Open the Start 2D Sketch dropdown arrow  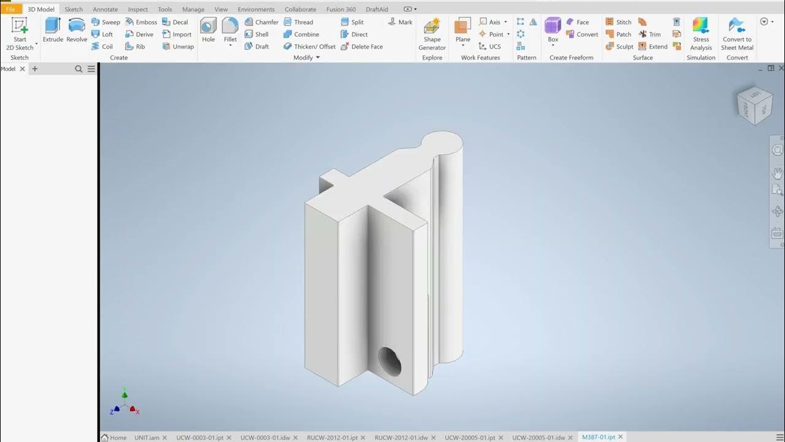pos(36,44)
